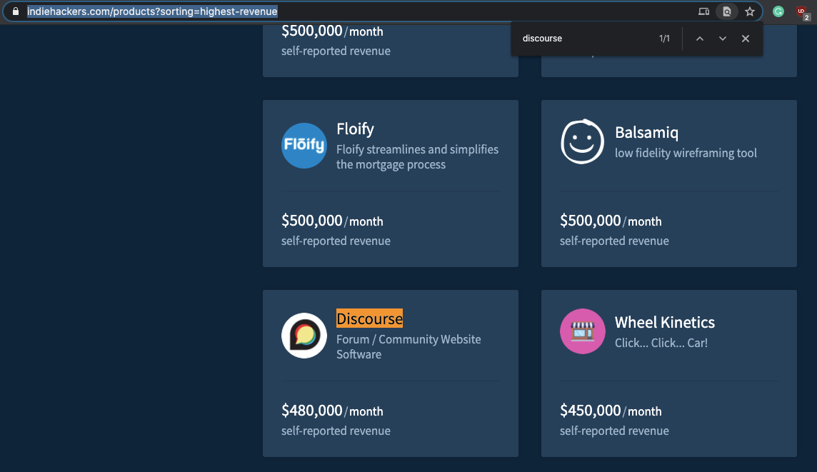Open the highlighted Discourse title
817x472 pixels.
(x=369, y=318)
